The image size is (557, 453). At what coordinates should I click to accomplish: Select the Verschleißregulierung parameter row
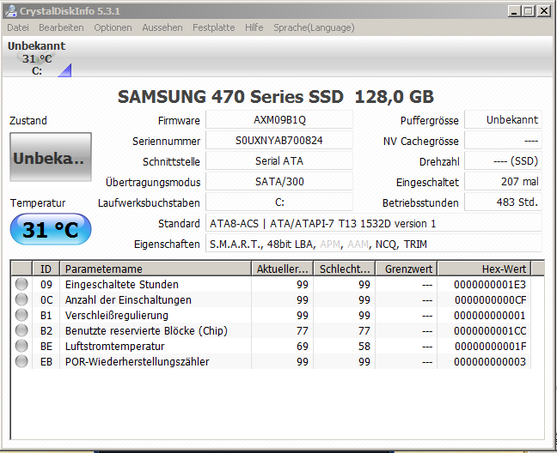pyautogui.click(x=271, y=315)
